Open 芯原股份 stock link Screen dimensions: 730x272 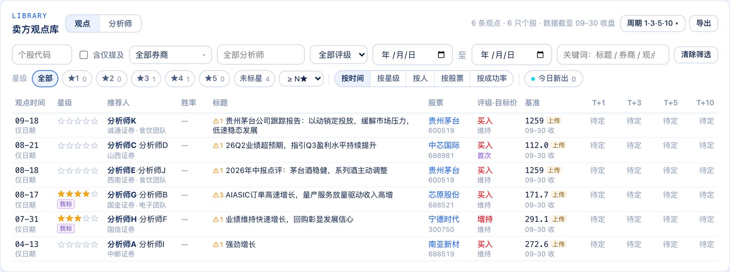tap(444, 195)
